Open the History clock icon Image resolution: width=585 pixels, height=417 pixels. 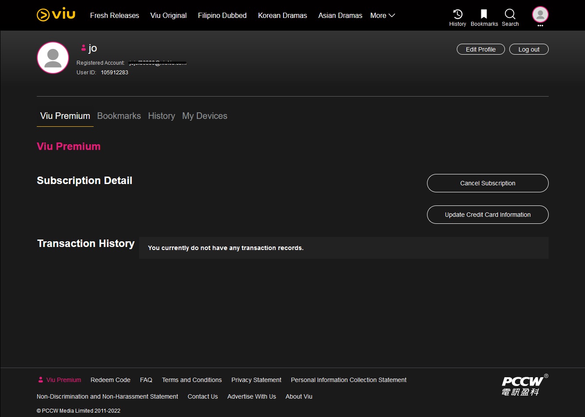coord(458,14)
